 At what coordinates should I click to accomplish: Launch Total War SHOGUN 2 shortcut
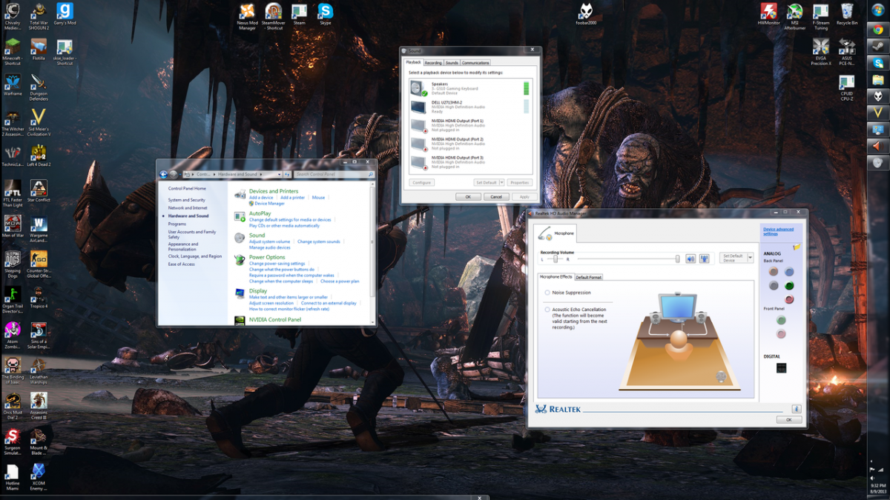[x=39, y=16]
